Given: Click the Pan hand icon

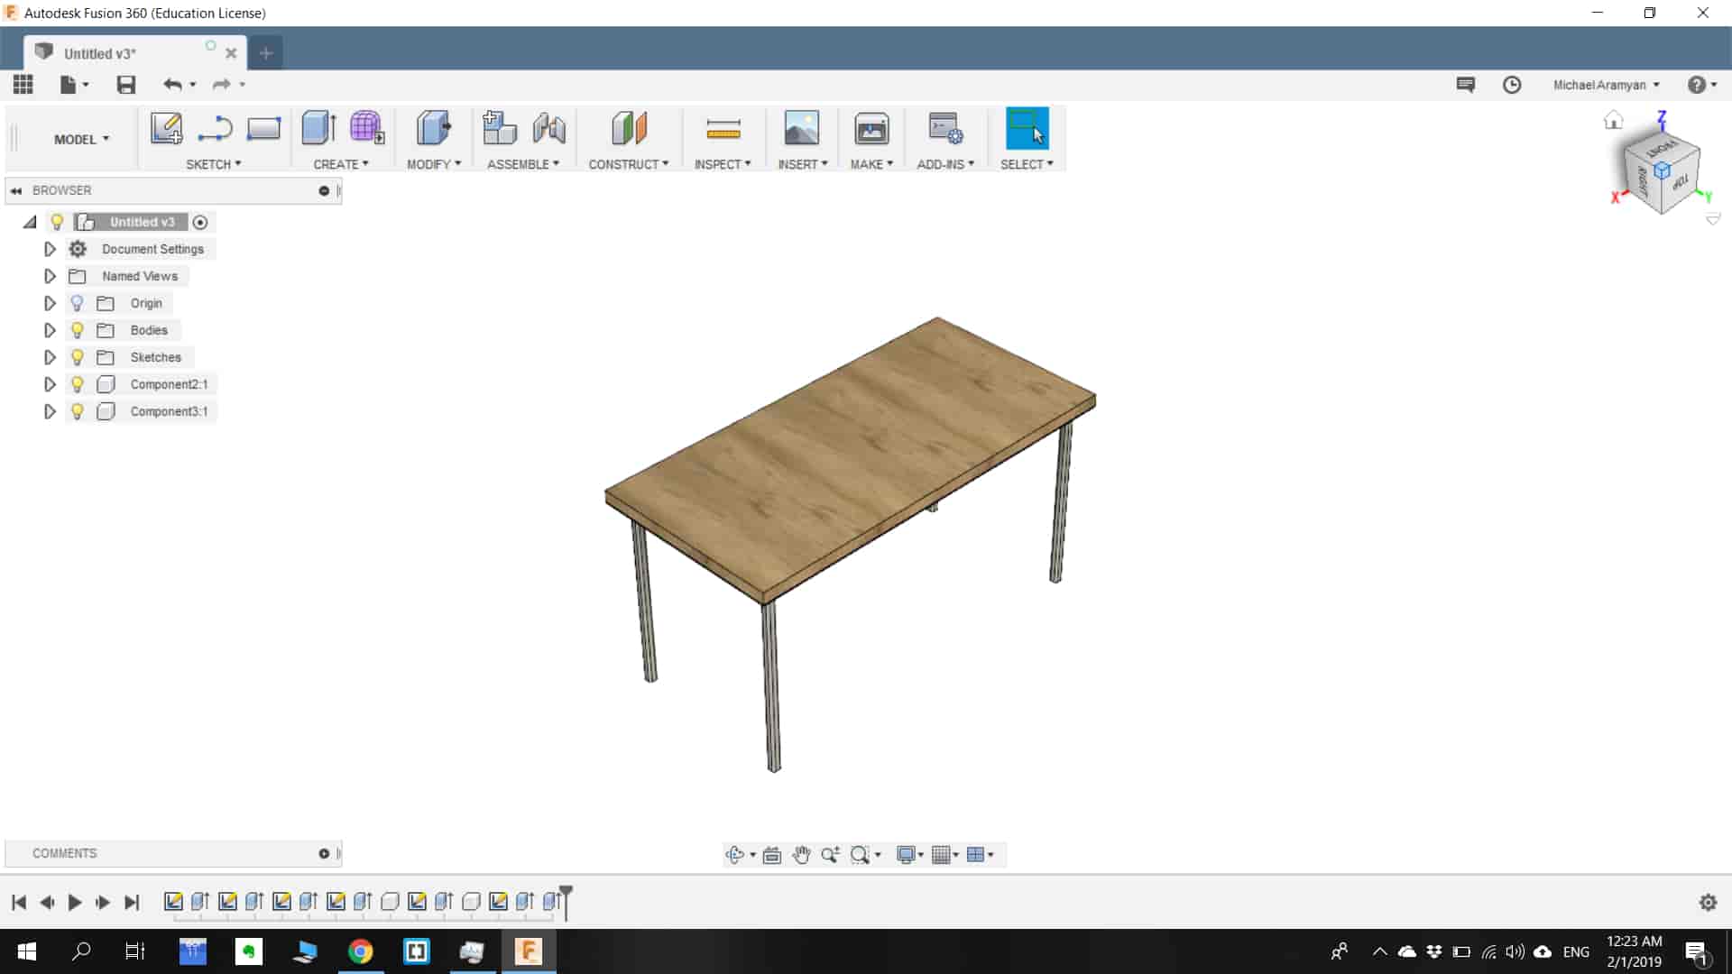Looking at the screenshot, I should pos(801,855).
